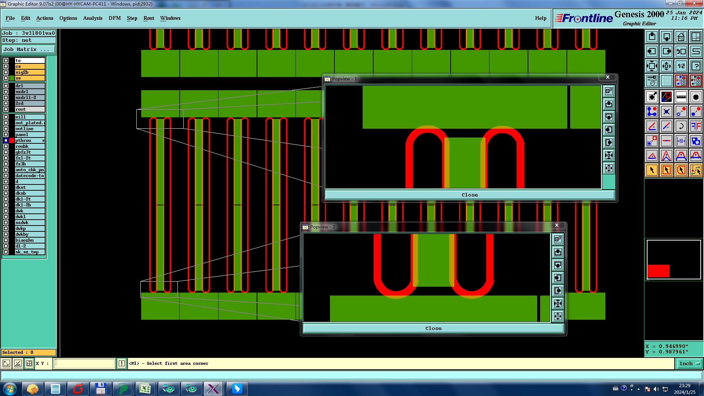The image size is (704, 396).
Task: Click the top icon in Popview-1 sidebar
Action: click(x=609, y=91)
